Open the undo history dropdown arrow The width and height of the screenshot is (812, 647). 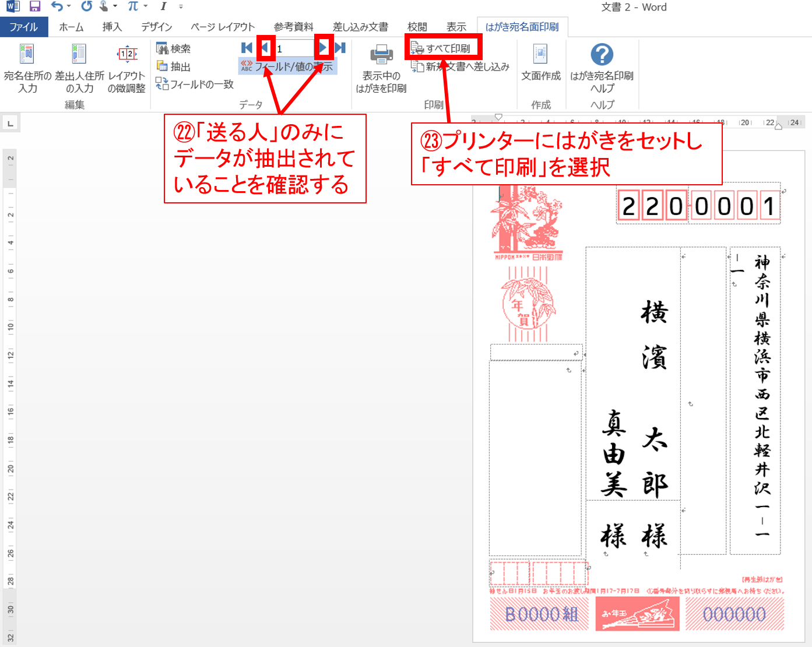tap(69, 7)
